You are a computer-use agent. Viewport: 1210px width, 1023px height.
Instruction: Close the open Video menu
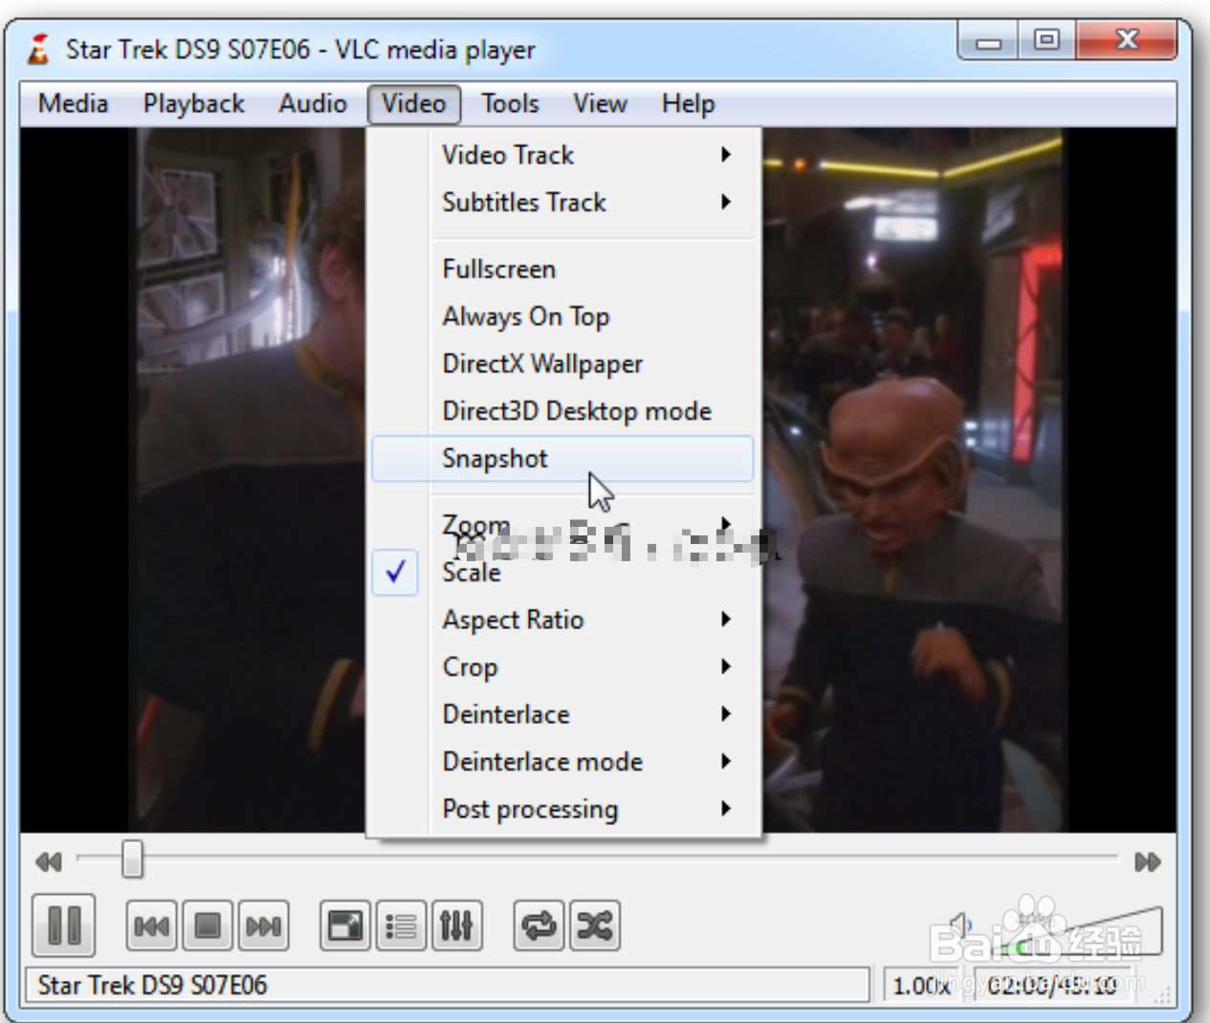click(x=414, y=103)
